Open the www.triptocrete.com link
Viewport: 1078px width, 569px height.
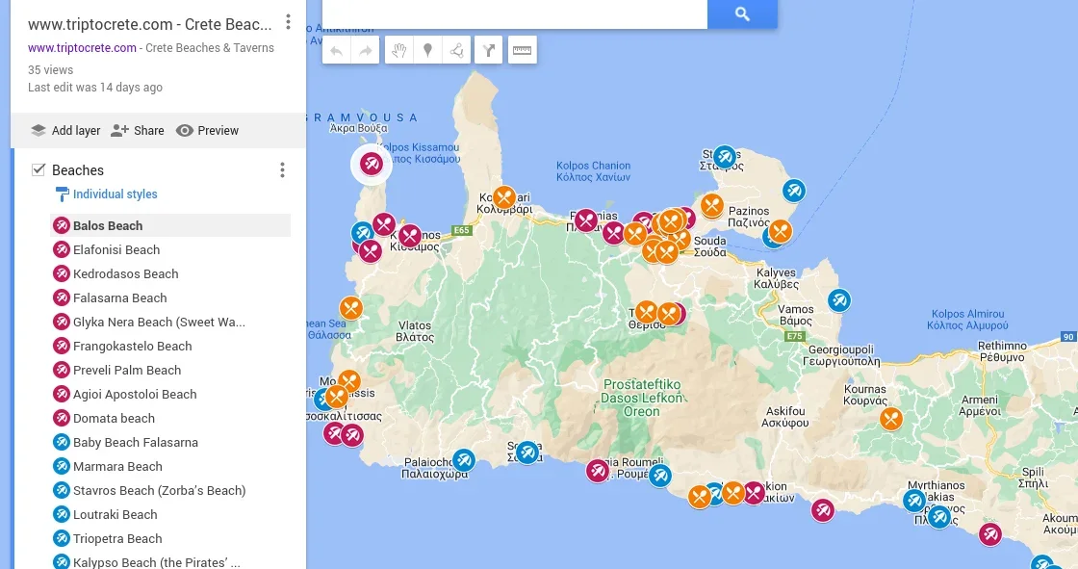click(x=82, y=48)
